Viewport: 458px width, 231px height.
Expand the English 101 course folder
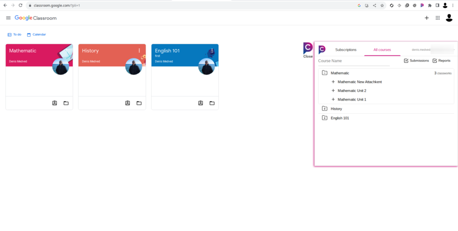[x=324, y=118]
